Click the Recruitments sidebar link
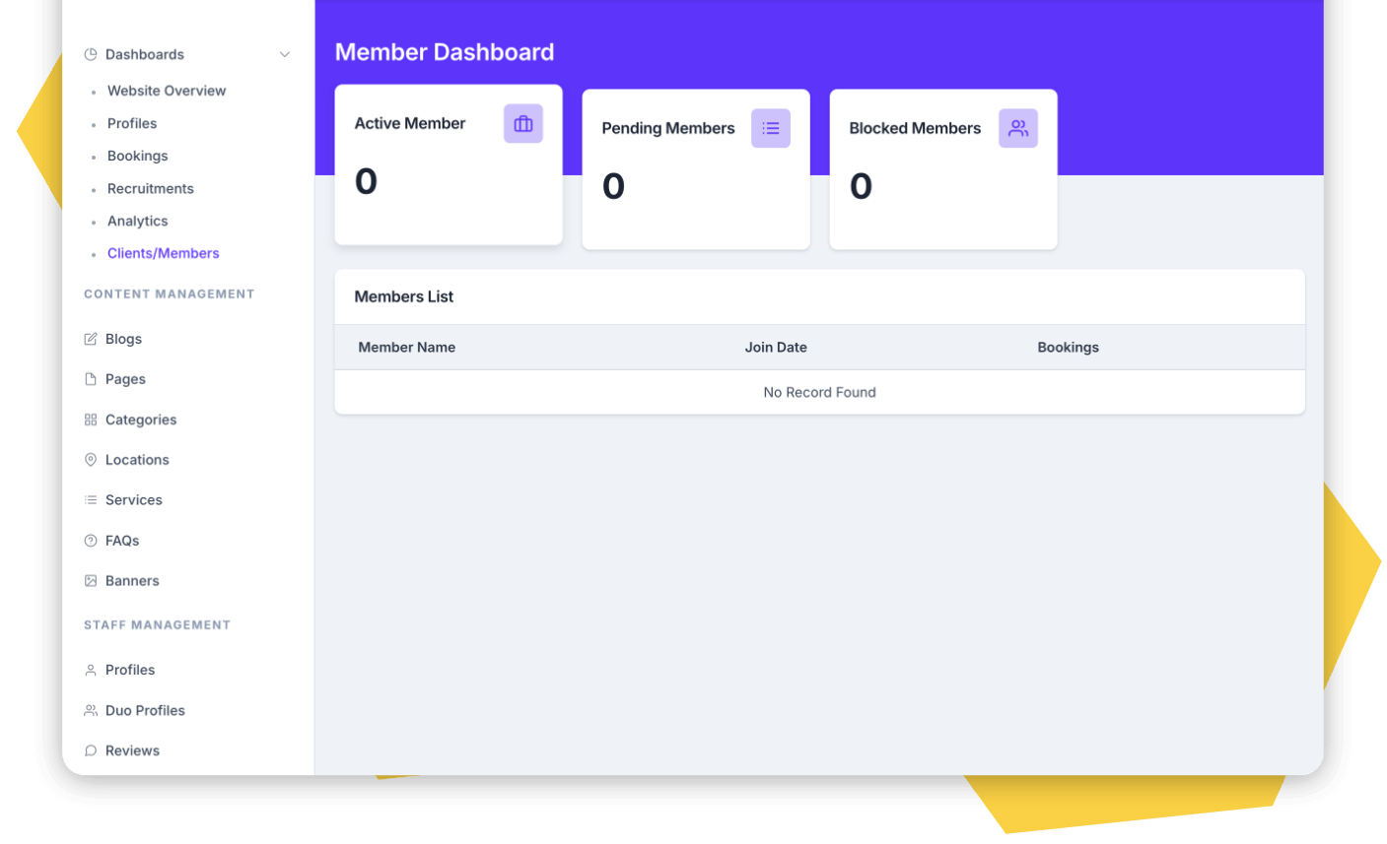Screen dimensions: 1387x844 click(150, 188)
